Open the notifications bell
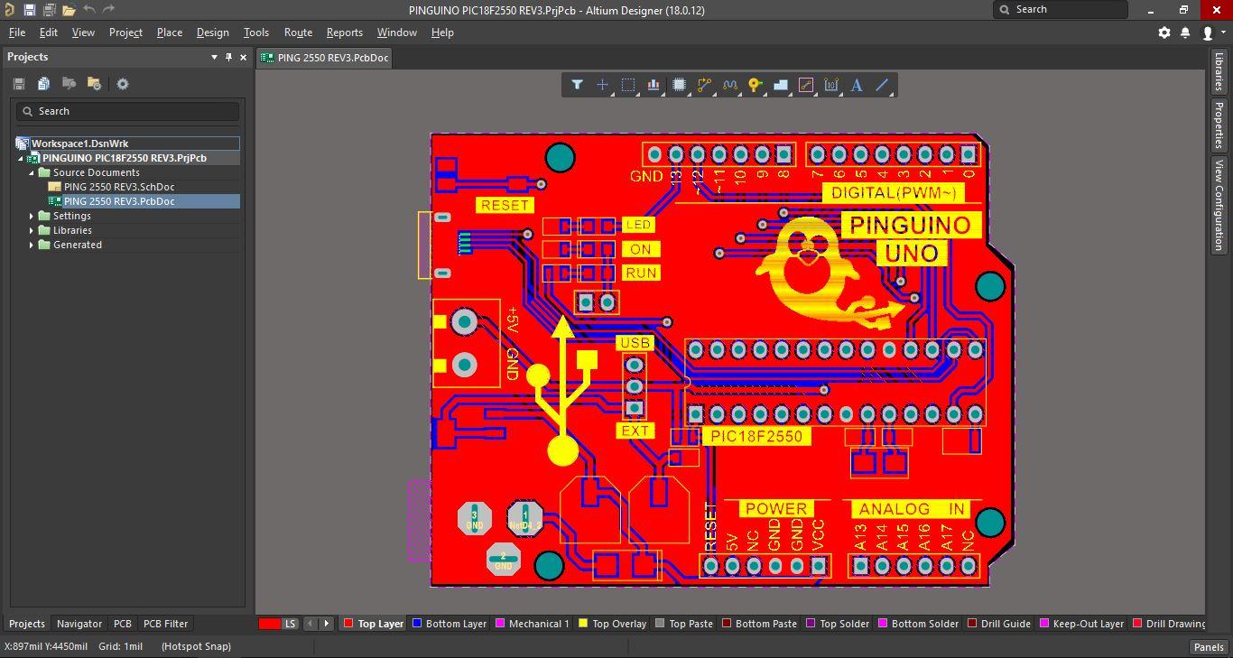Viewport: 1233px width, 658px height. pos(1185,32)
